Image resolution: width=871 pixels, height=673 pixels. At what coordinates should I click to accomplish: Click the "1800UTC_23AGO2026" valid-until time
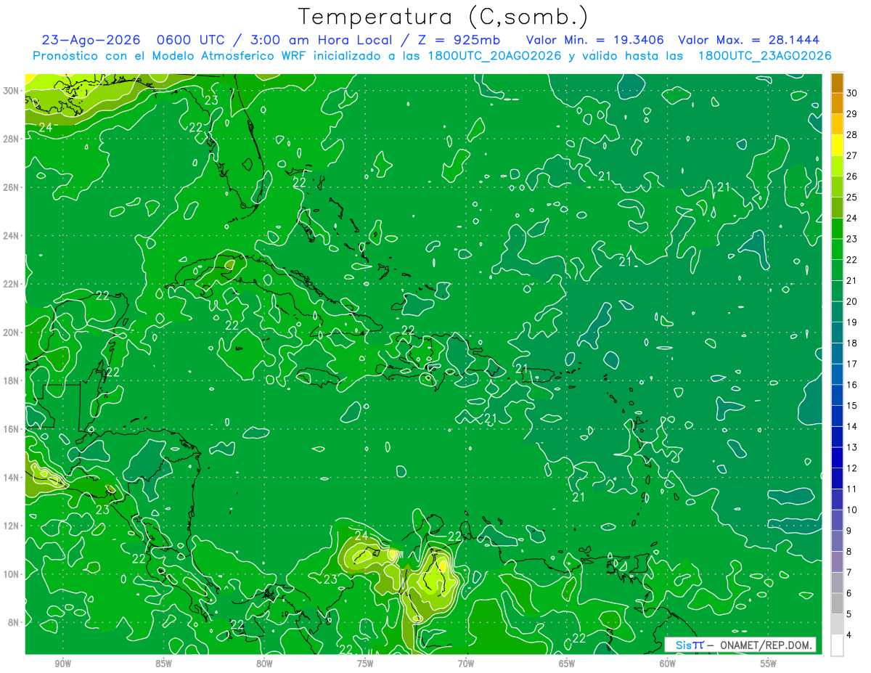point(764,56)
